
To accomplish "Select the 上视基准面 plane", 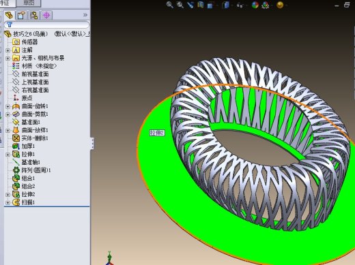I will pyautogui.click(x=35, y=82).
